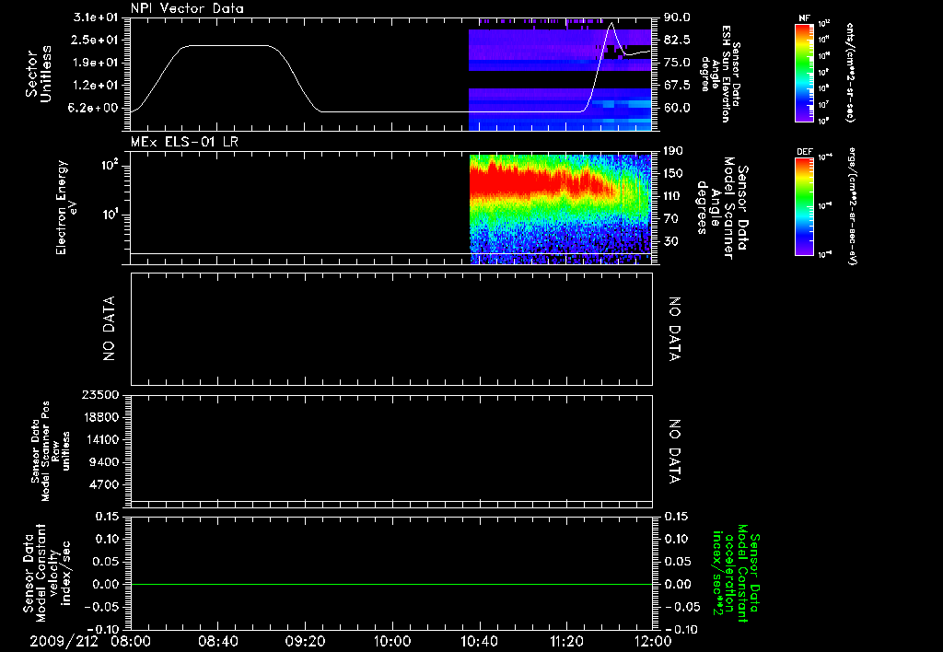Click the "82.5" elevation angle tick
This screenshot has height=652, width=943.
[x=677, y=40]
